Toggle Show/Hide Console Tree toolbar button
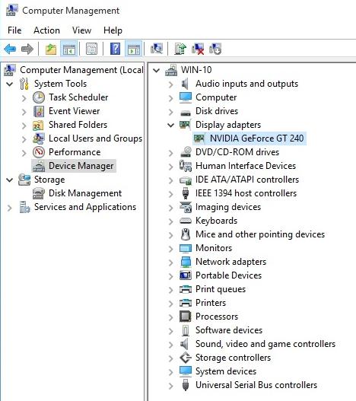The height and width of the screenshot is (401, 356). [x=69, y=49]
